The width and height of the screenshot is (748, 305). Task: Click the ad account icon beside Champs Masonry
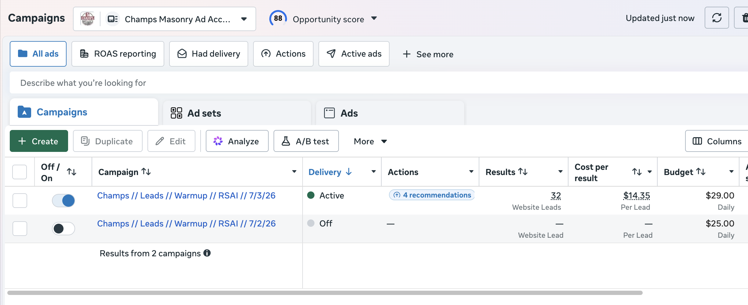[113, 19]
